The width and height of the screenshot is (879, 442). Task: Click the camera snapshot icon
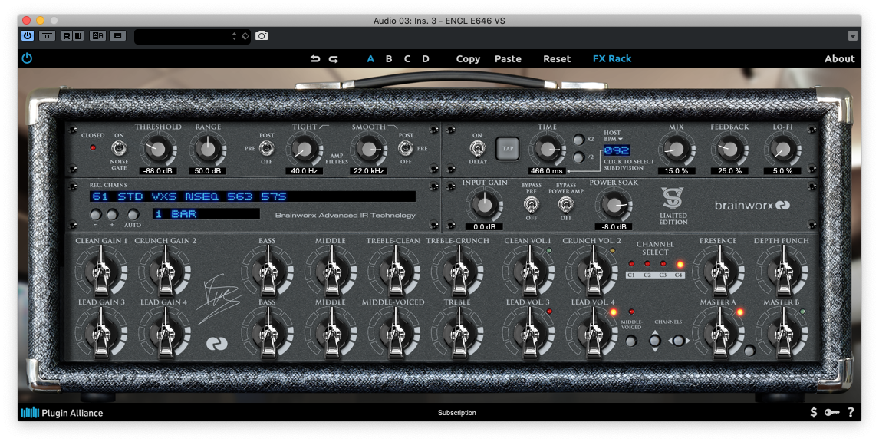click(x=262, y=36)
